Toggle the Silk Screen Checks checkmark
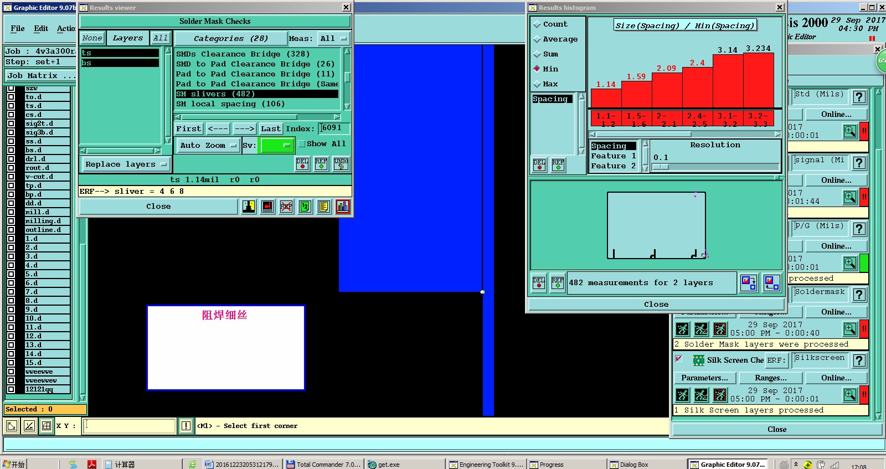886x469 pixels. pyautogui.click(x=678, y=359)
